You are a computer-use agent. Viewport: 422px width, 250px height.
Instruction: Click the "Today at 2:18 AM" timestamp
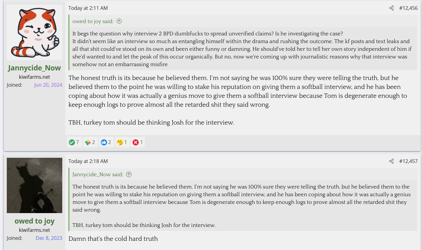(x=88, y=161)
